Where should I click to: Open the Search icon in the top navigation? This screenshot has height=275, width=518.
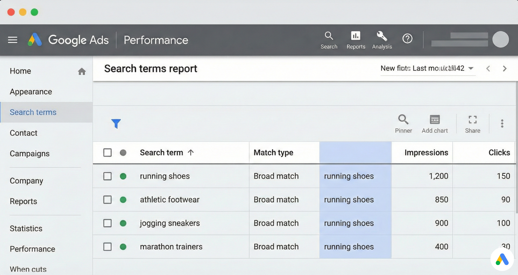329,40
